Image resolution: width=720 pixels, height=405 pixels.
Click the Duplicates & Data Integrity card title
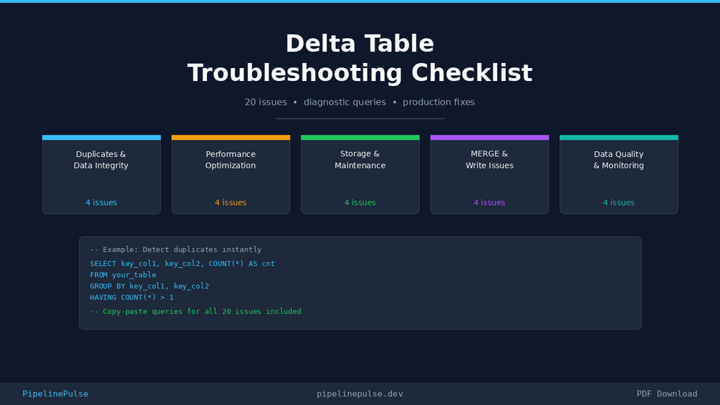(x=101, y=160)
